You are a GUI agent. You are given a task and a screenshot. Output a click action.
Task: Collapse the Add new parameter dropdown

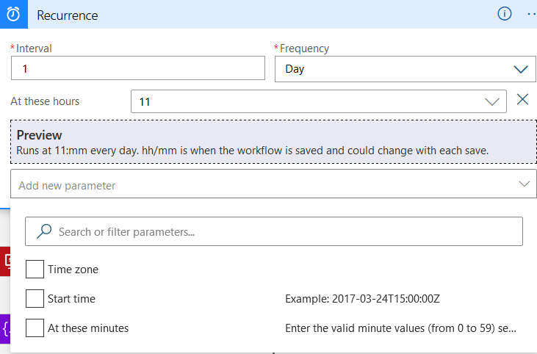tap(524, 184)
